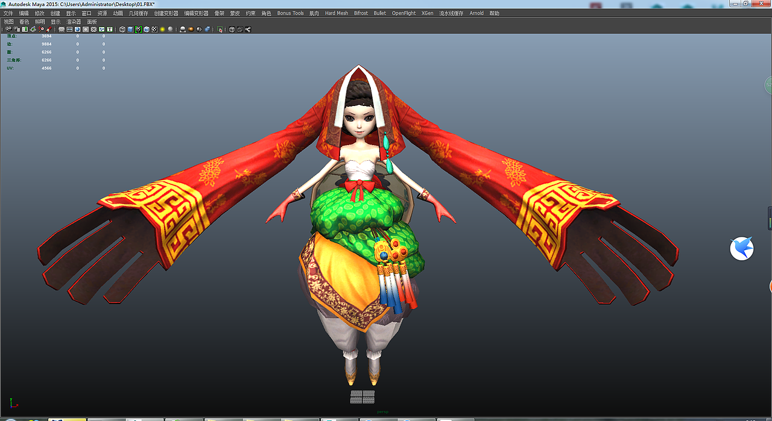The height and width of the screenshot is (421, 772).
Task: Open the viewport panel 面板 menu
Action: 92,22
